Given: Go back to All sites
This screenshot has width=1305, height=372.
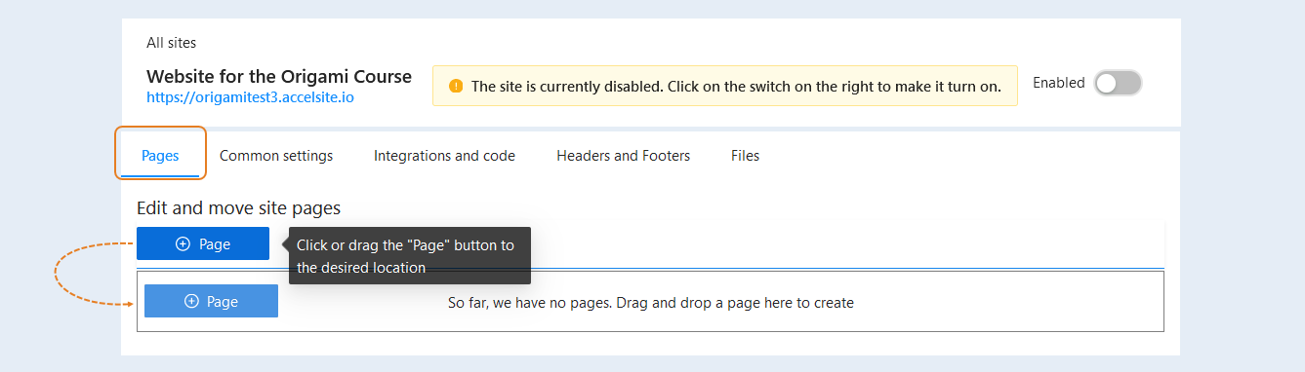Looking at the screenshot, I should pos(171,43).
